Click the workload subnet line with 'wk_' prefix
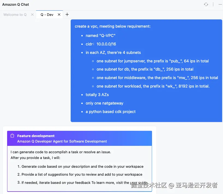This screenshot has height=194, width=223. (x=153, y=86)
